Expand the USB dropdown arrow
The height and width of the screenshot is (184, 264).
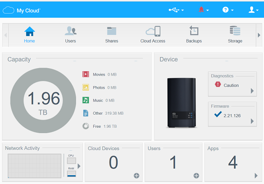(183, 10)
